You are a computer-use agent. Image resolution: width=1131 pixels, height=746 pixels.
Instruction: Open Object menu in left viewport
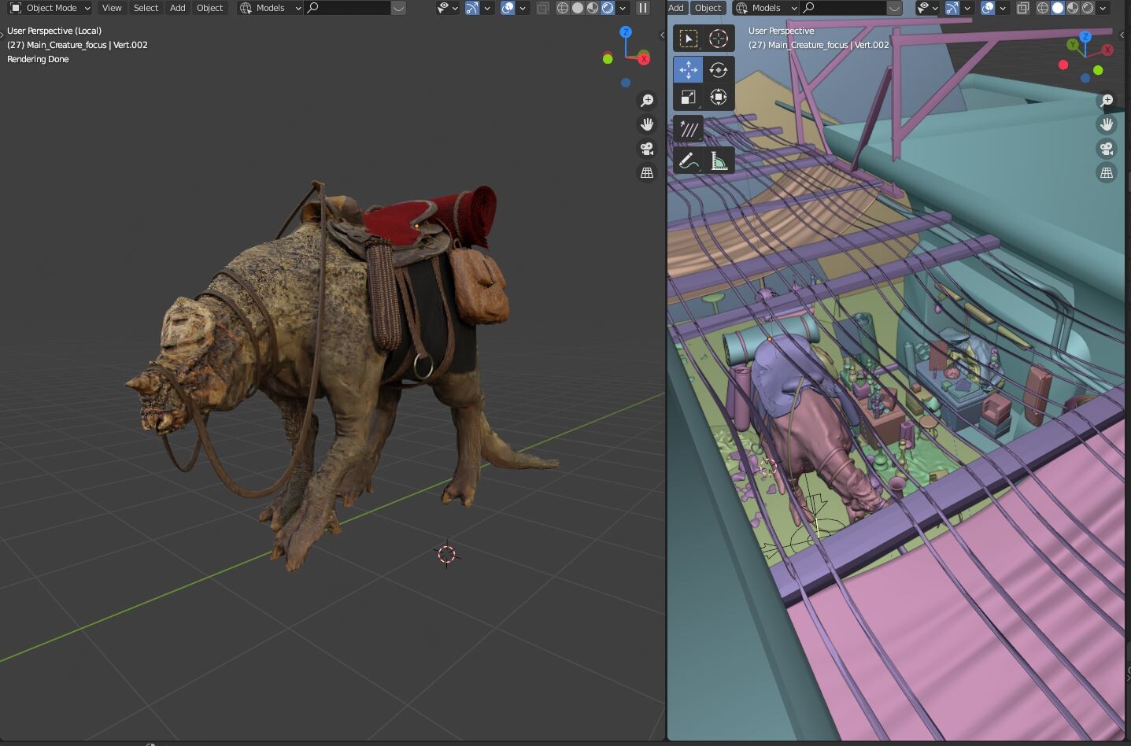209,8
